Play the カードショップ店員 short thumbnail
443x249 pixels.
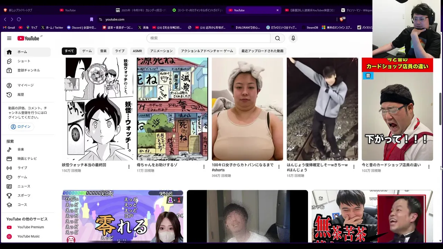tap(397, 109)
